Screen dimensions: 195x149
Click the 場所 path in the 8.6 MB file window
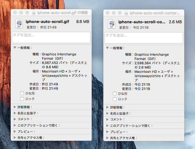tap(64, 75)
